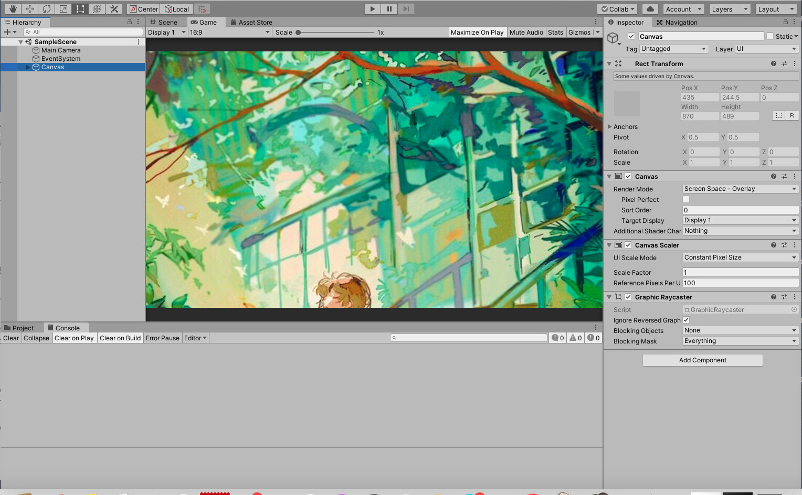This screenshot has width=802, height=495.
Task: Open the UI Scale Mode dropdown
Action: (x=741, y=257)
